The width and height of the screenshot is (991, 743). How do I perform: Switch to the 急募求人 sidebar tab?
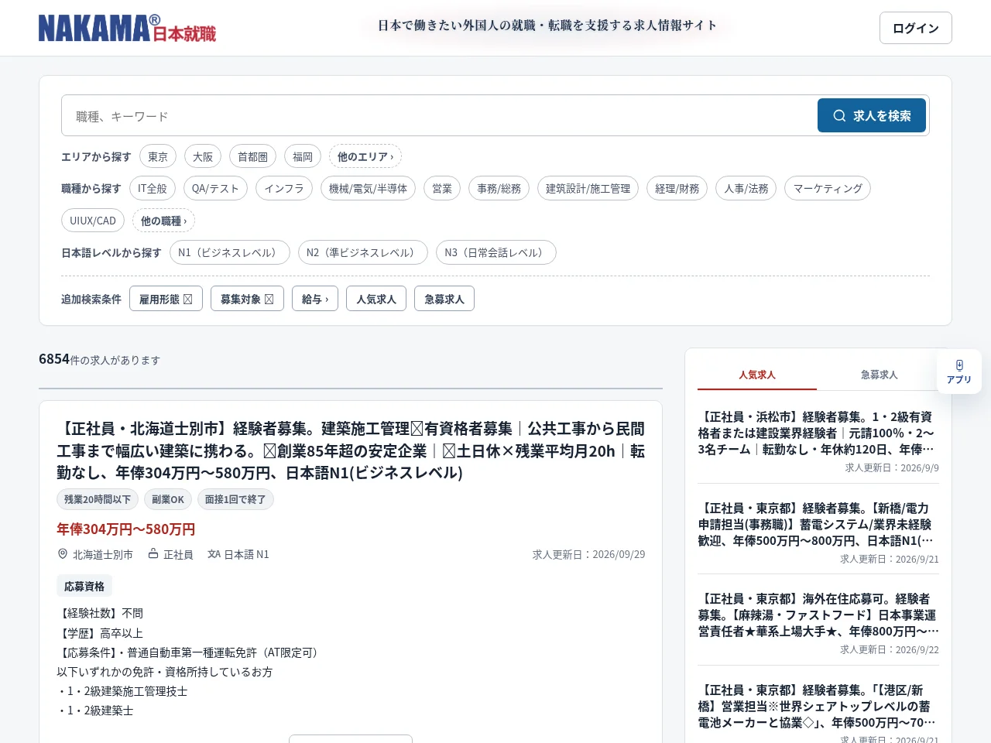880,375
